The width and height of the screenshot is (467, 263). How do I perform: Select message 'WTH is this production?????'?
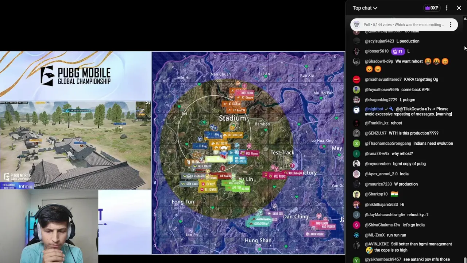point(414,133)
